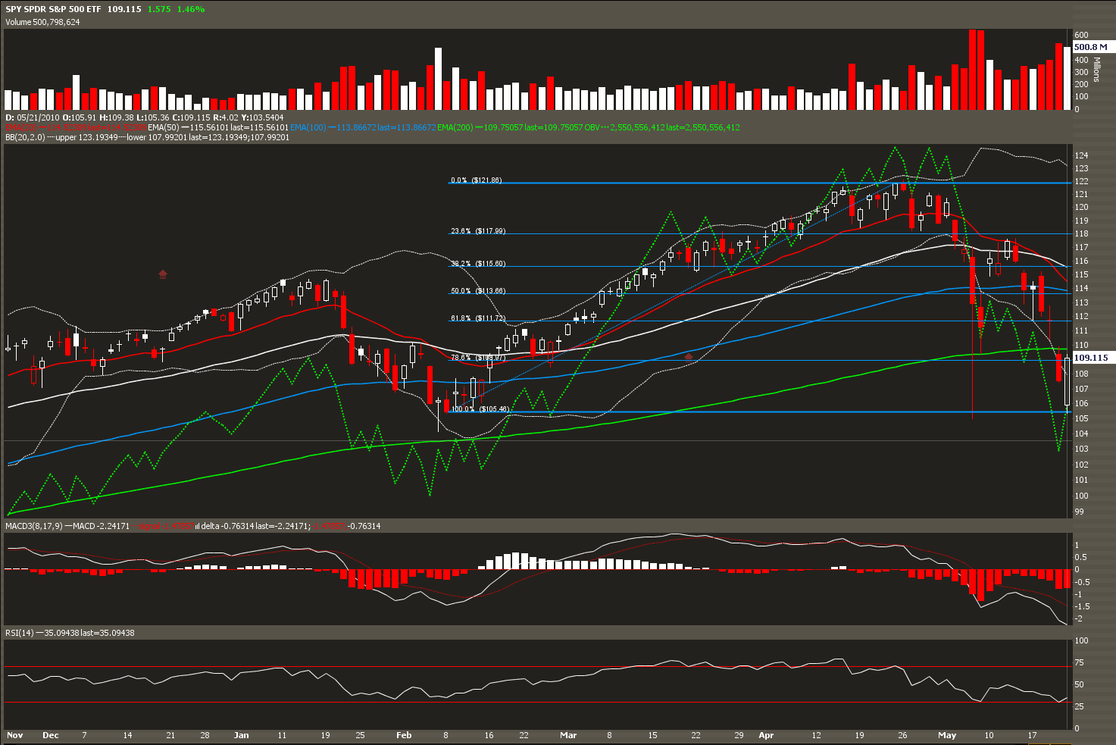Select the MACD3(8,17,9) panel label
Screen dimensions: 1116x745
[34, 525]
